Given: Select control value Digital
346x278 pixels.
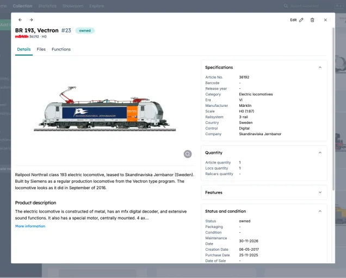Looking at the screenshot, I should coord(244,128).
